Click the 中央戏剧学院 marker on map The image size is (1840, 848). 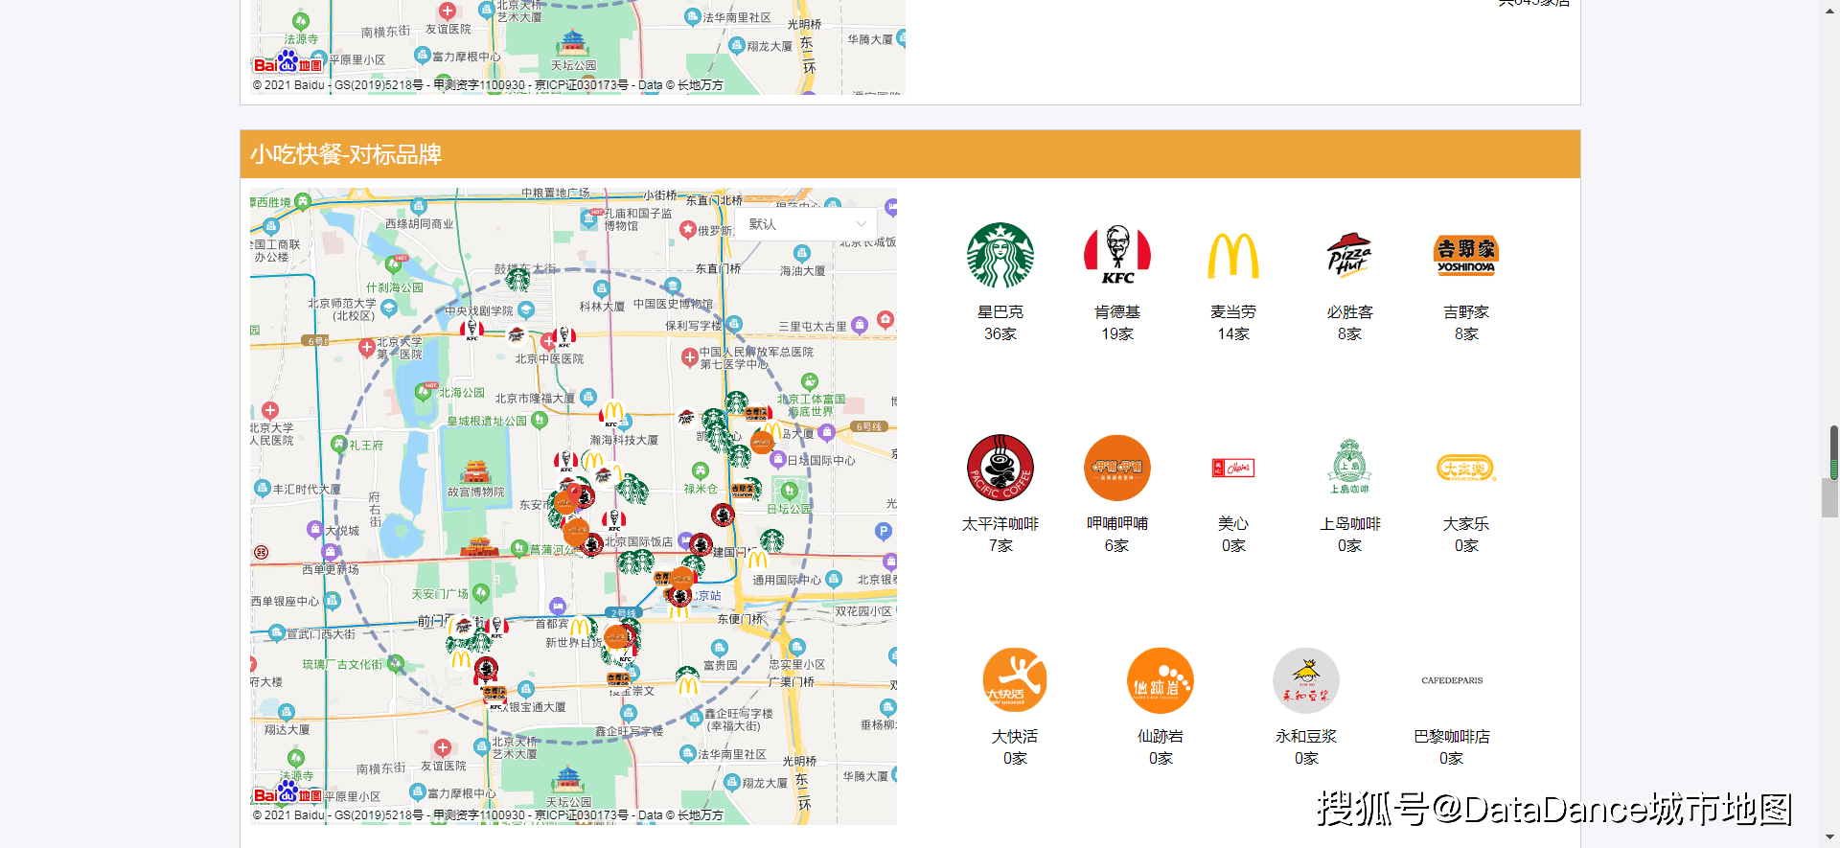coord(525,309)
